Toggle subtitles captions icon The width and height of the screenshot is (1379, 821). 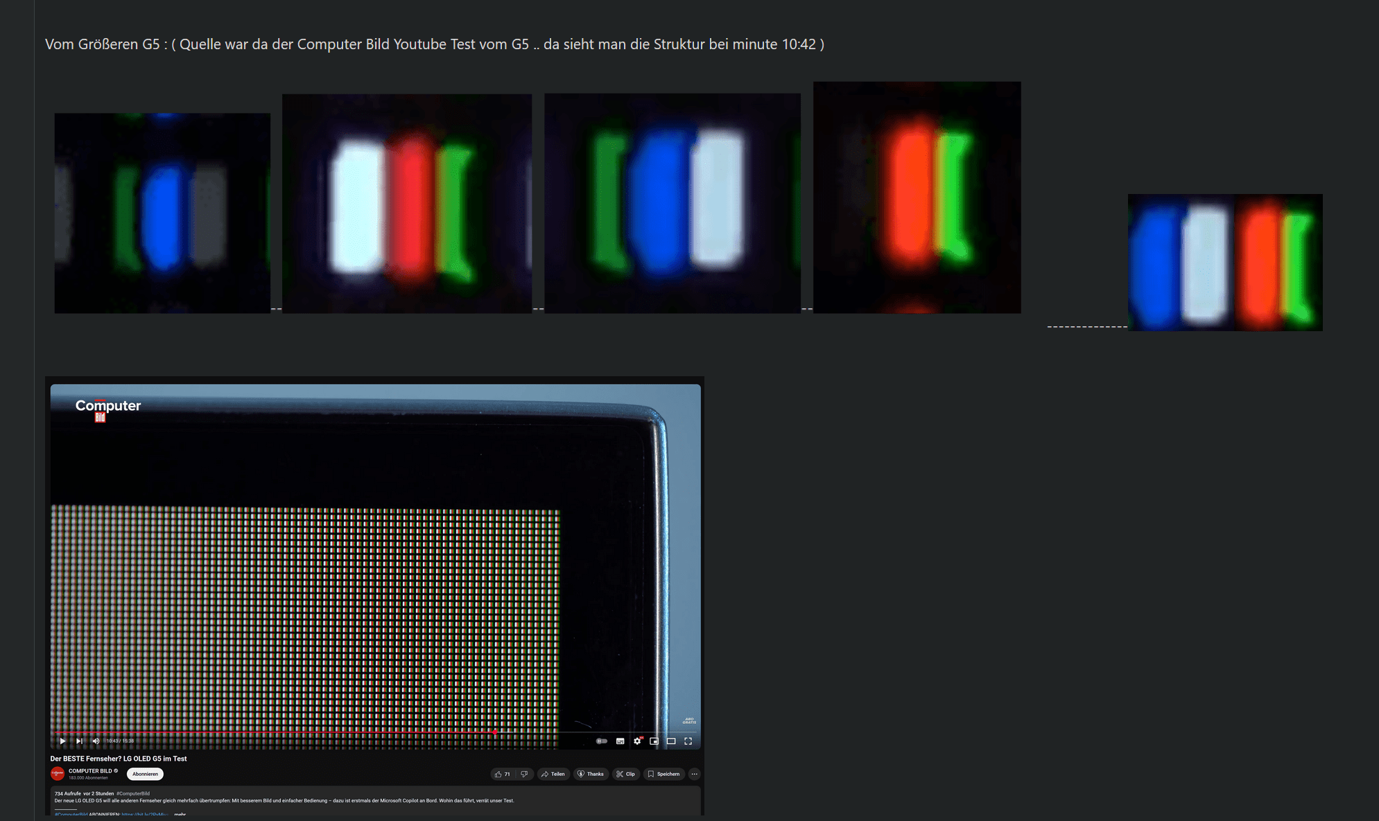(x=621, y=741)
